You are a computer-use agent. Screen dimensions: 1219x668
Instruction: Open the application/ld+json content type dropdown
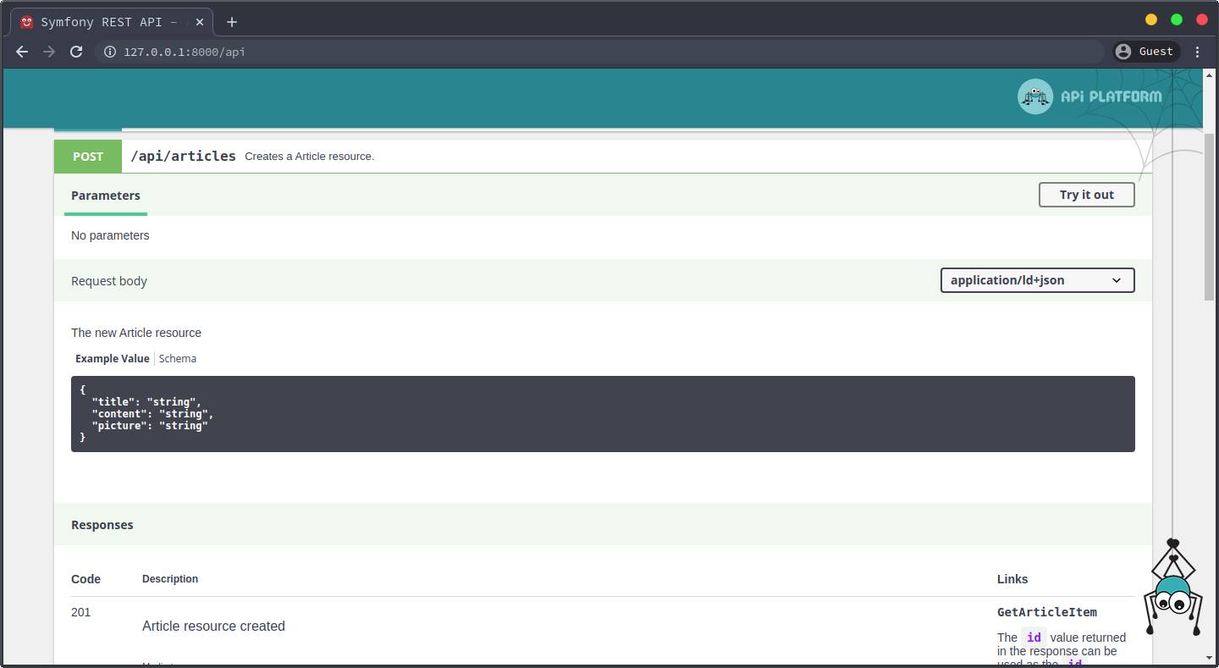pos(1037,280)
